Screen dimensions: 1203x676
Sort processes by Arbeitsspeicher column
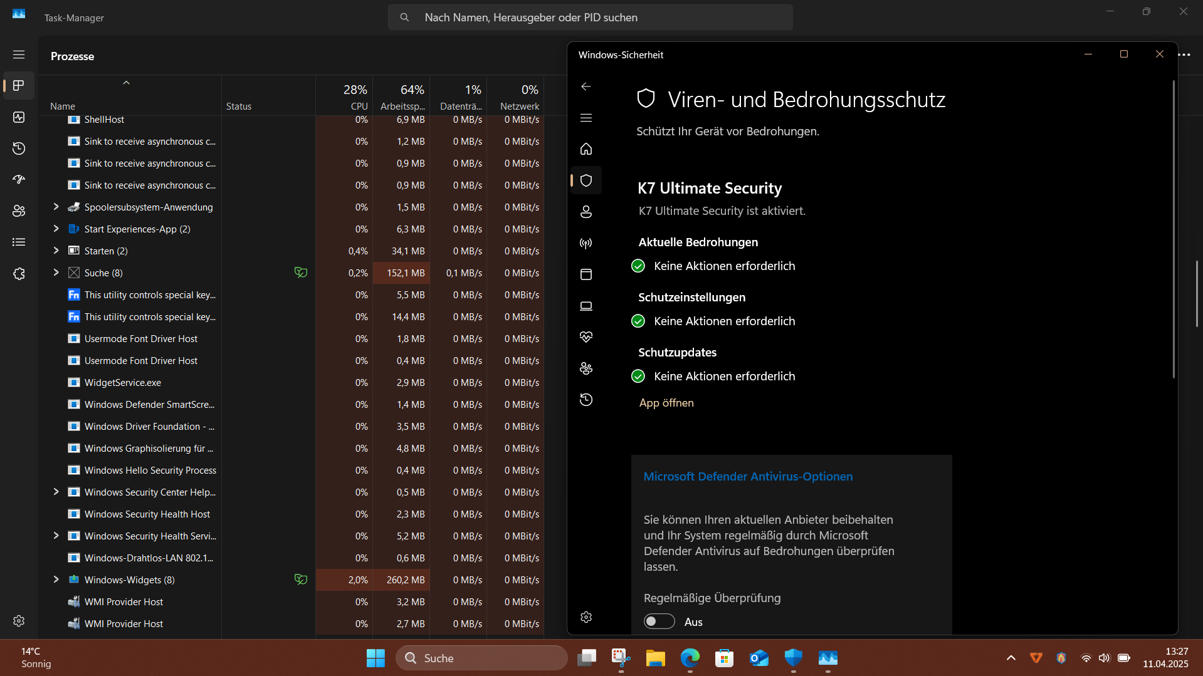(401, 95)
